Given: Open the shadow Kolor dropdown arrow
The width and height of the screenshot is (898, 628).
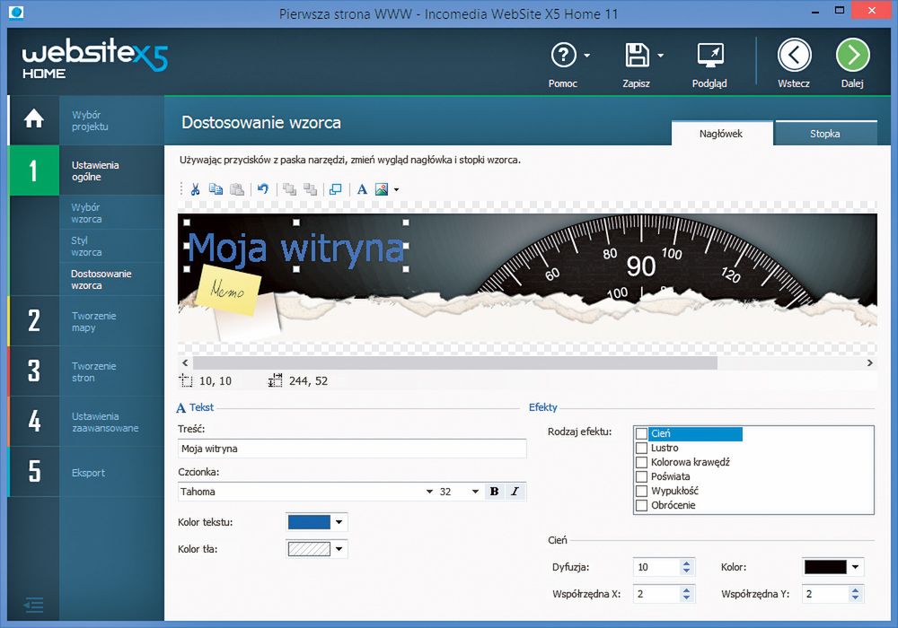Looking at the screenshot, I should tap(855, 567).
